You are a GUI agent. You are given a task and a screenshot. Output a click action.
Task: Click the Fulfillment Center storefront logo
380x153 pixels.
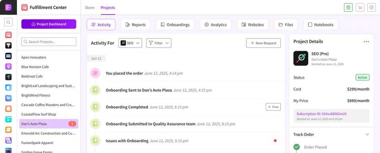(24, 8)
